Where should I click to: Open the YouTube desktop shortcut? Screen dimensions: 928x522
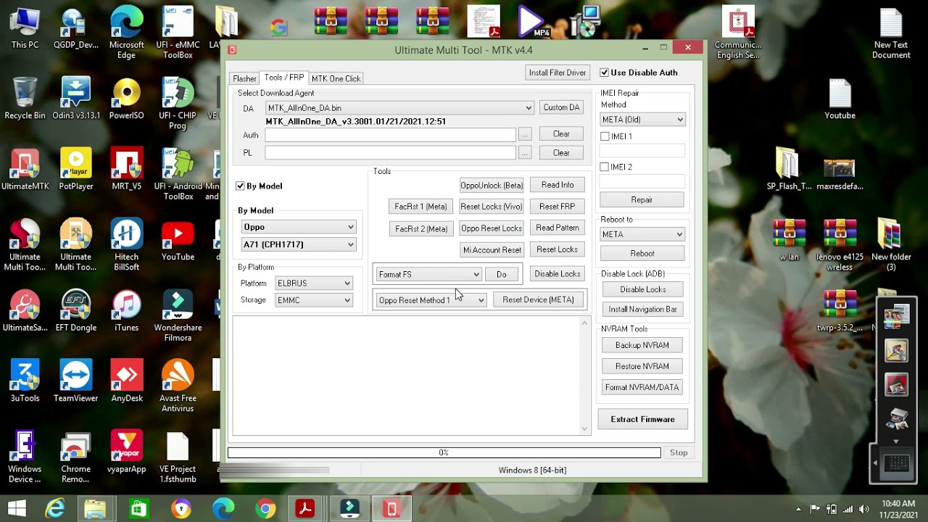pos(178,241)
